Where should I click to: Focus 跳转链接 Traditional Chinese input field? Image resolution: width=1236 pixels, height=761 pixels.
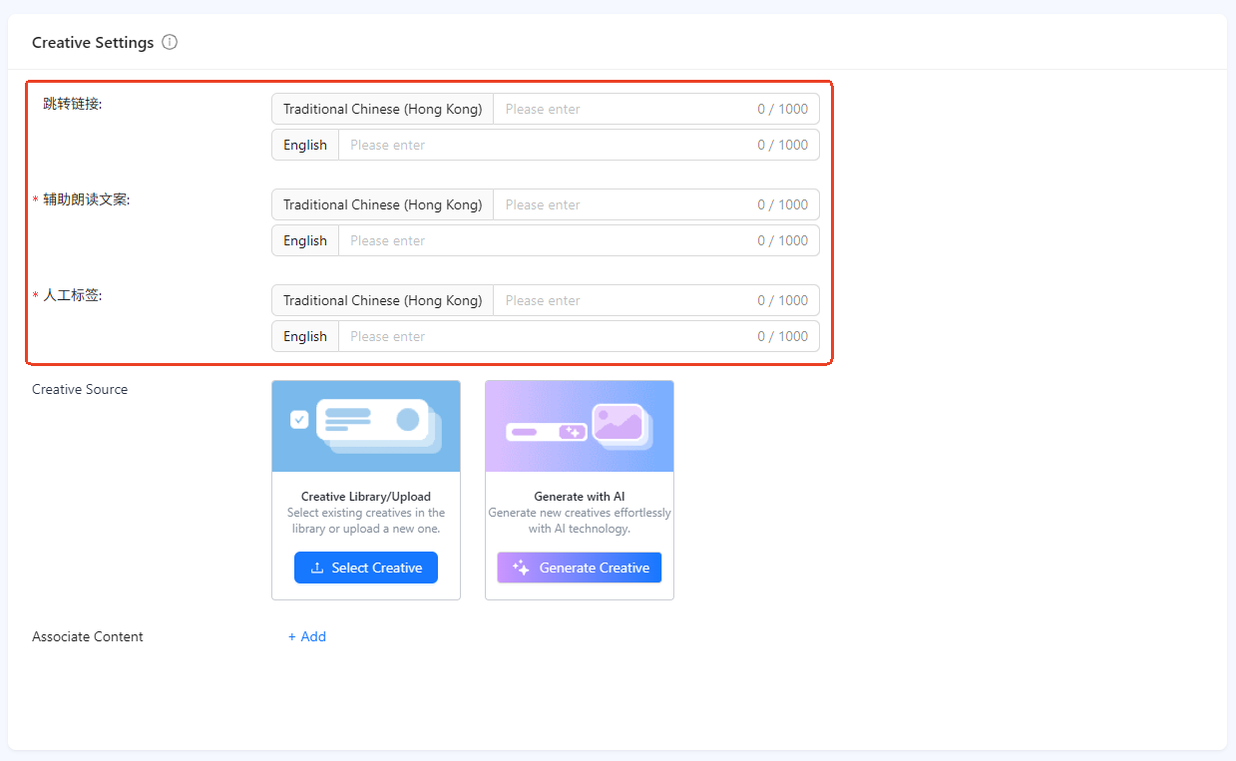pyautogui.click(x=656, y=109)
